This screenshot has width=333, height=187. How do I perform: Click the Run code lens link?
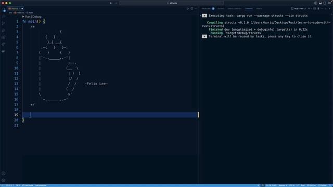tap(28, 17)
